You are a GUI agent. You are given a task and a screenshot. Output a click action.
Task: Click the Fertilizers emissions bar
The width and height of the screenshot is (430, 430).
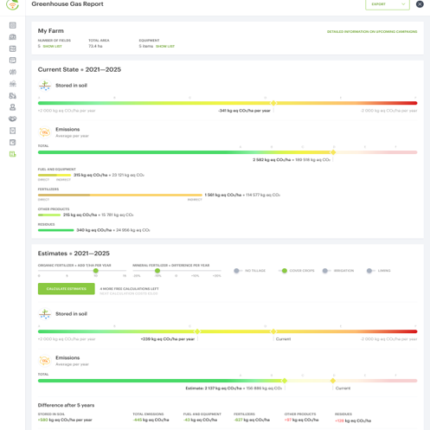pos(120,195)
